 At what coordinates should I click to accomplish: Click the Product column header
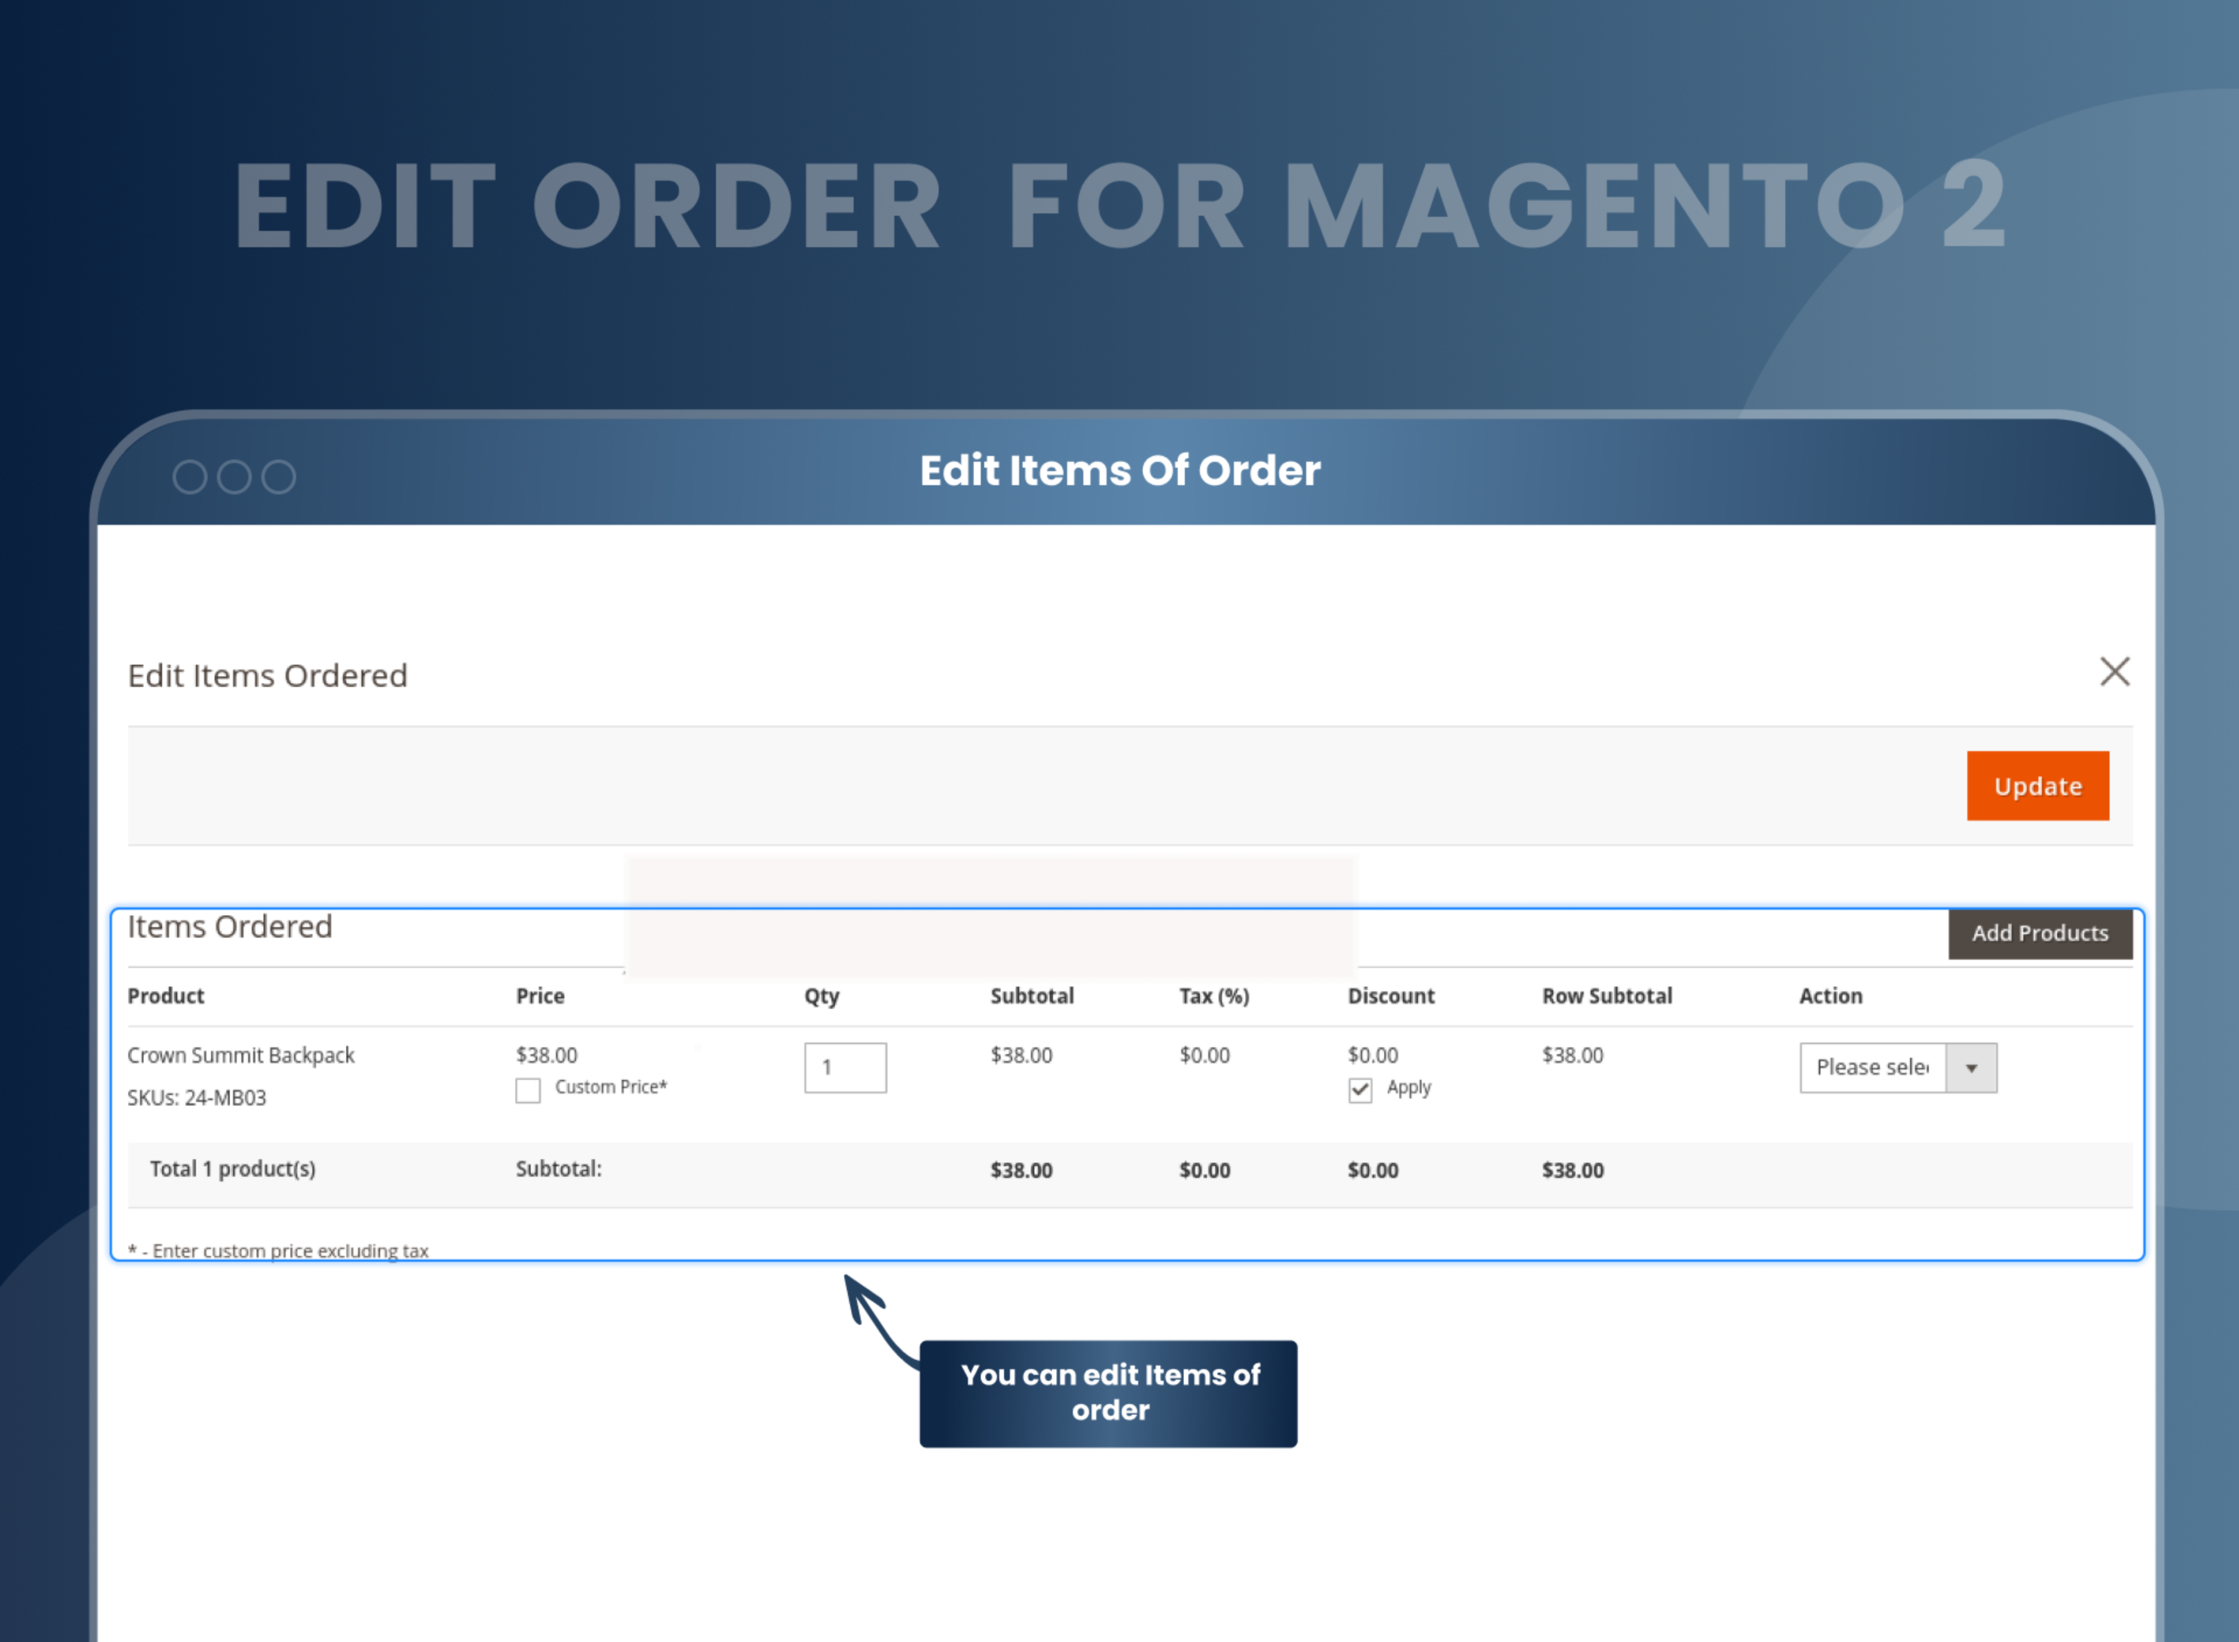pos(166,996)
